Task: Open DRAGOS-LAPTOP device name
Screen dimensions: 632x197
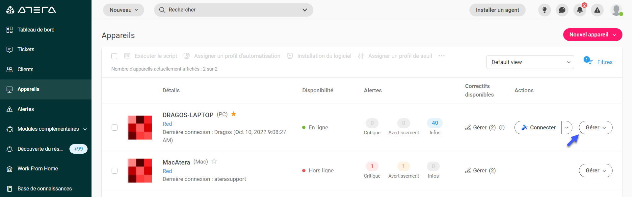Action: [188, 115]
